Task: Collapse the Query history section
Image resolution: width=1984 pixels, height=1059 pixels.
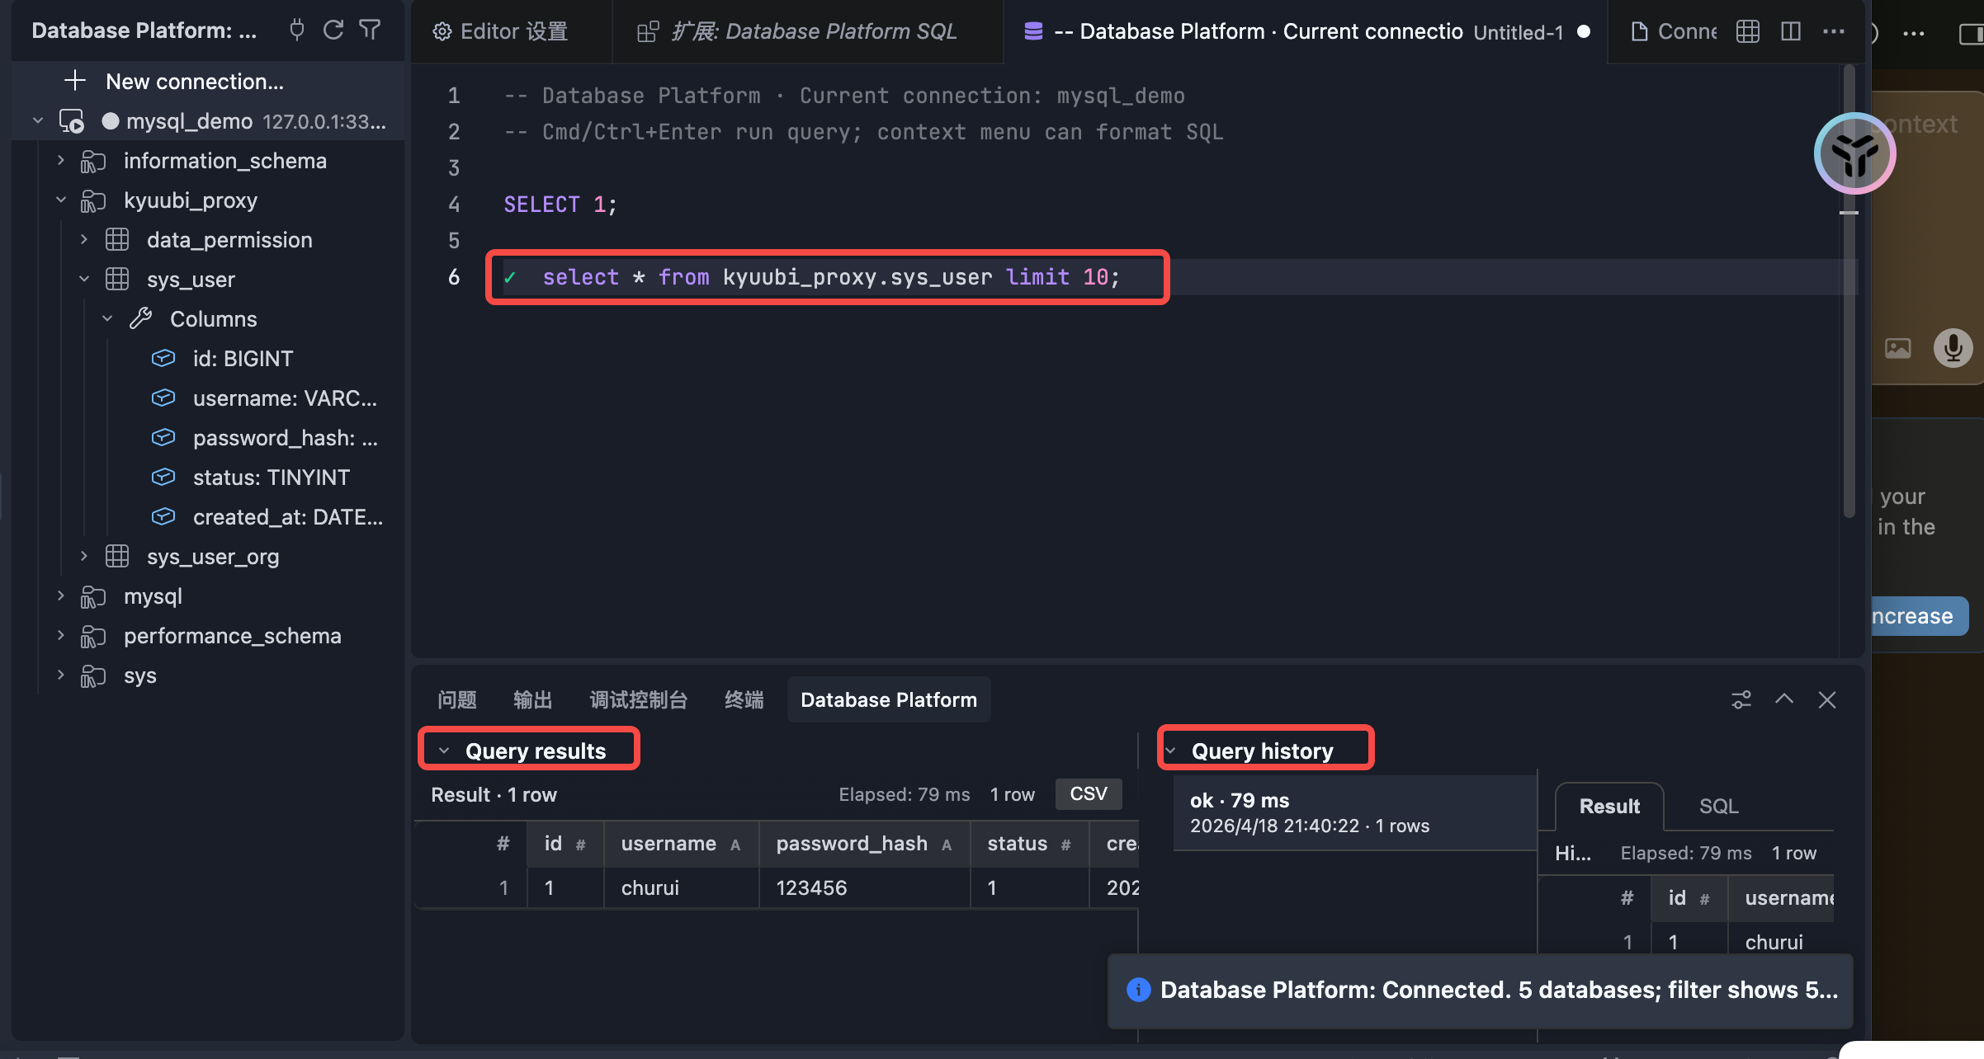Action: coord(1170,751)
